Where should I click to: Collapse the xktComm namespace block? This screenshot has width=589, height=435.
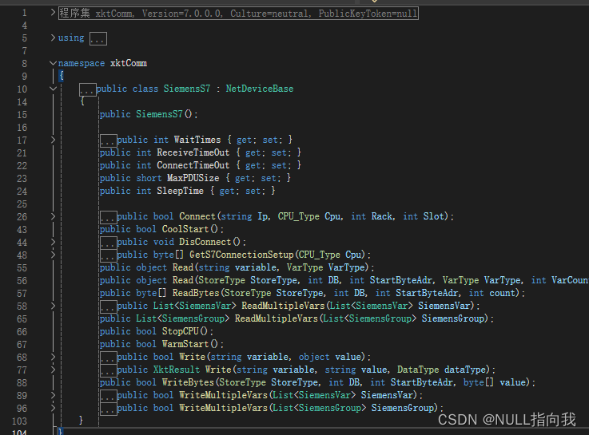click(53, 63)
